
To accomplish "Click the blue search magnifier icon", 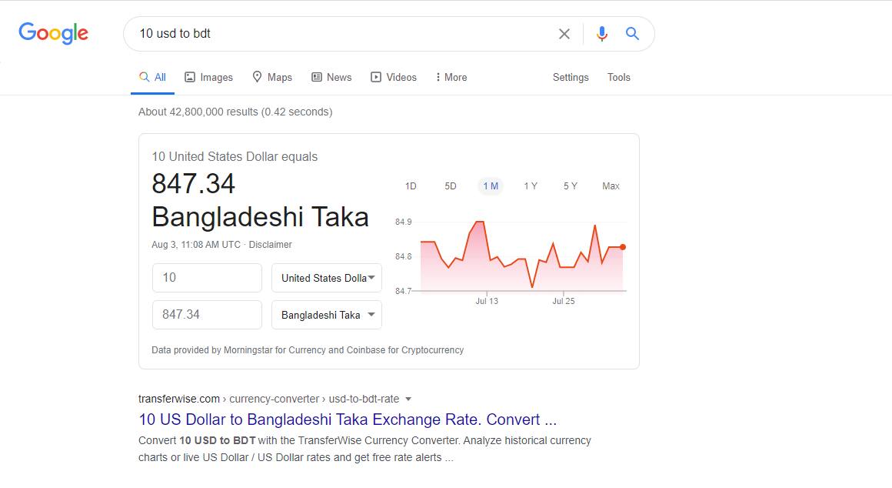I will pyautogui.click(x=632, y=34).
